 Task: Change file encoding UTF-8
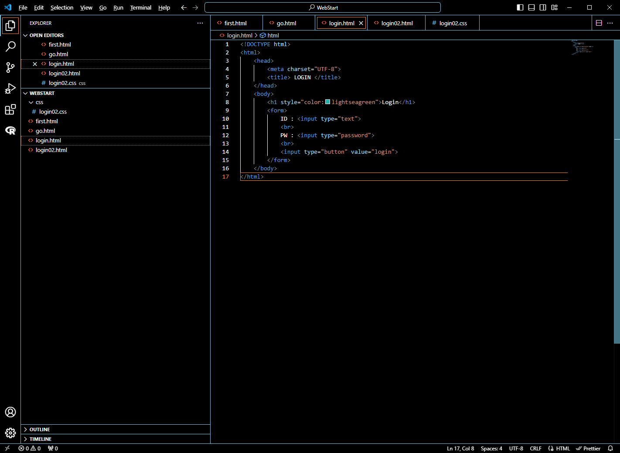click(516, 448)
